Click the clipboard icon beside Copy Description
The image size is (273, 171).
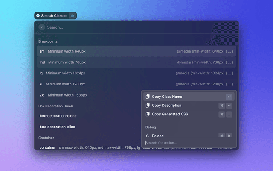click(x=147, y=106)
